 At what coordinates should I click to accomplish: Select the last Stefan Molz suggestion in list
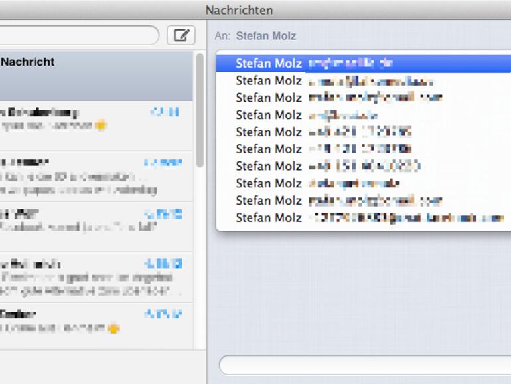tap(364, 217)
